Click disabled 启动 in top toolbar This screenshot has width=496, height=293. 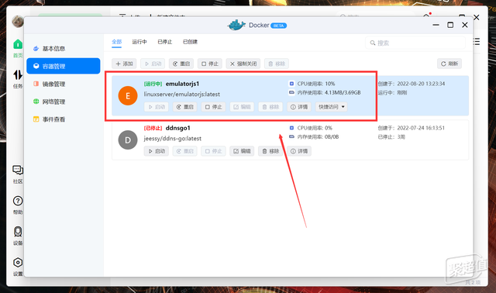pos(153,64)
